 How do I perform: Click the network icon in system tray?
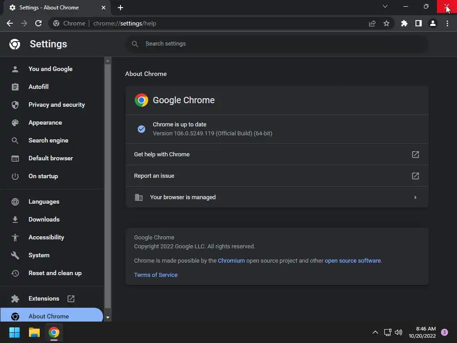pos(387,332)
